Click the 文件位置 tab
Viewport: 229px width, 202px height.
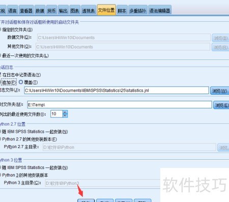106,10
